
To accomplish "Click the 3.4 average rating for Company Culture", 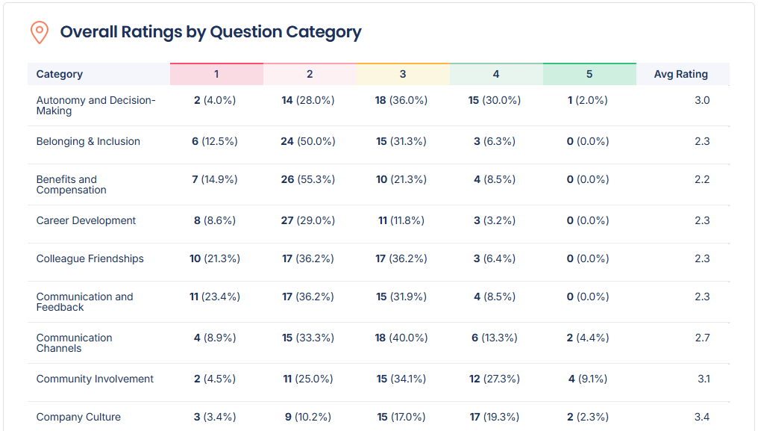I will click(701, 417).
